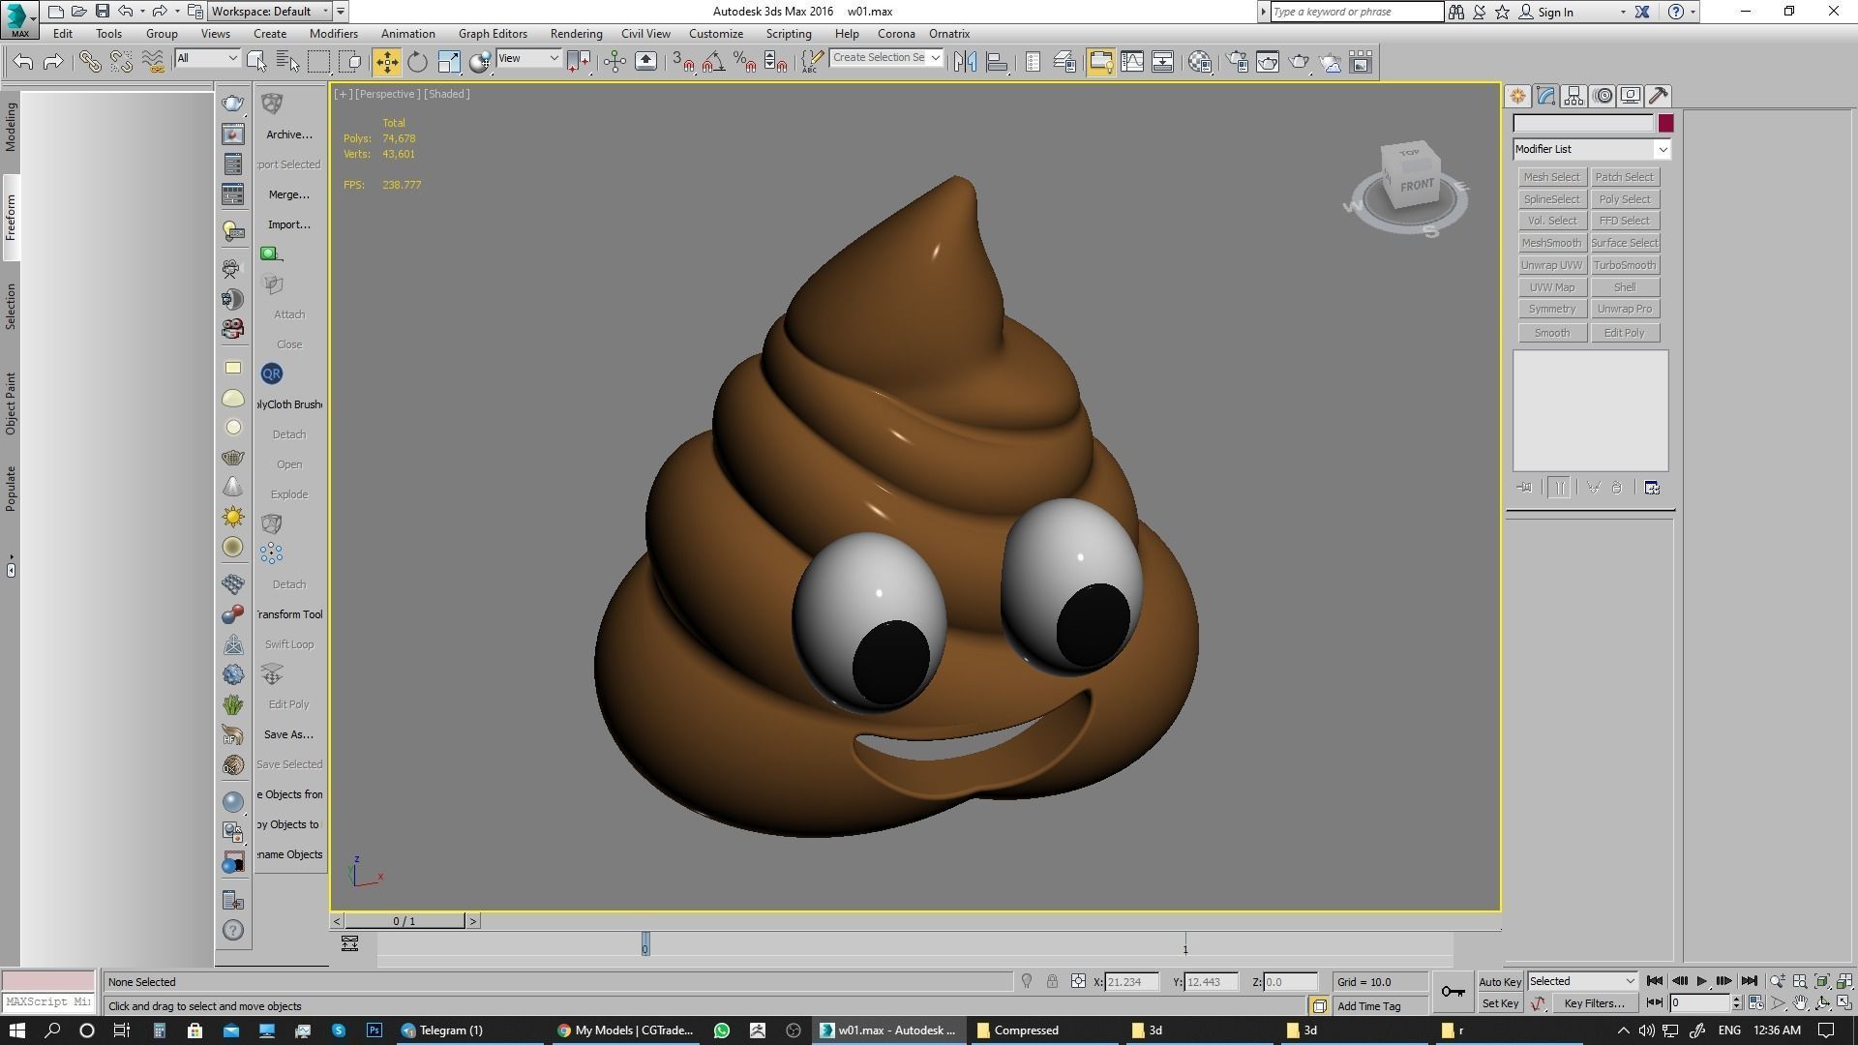Viewport: 1858px width, 1045px height.
Task: Expand the Sign In dropdown arrow
Action: click(x=1623, y=13)
